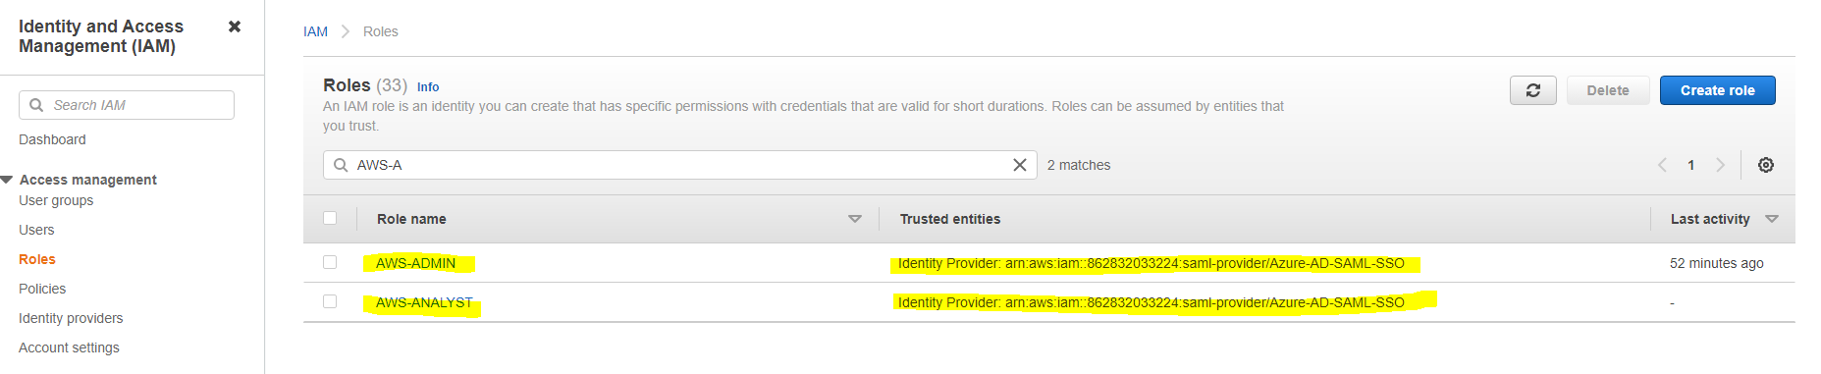This screenshot has height=374, width=1821.
Task: Go to next page chevron
Action: pos(1720,165)
